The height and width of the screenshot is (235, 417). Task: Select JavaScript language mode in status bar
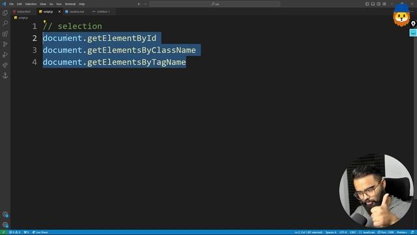click(367, 232)
